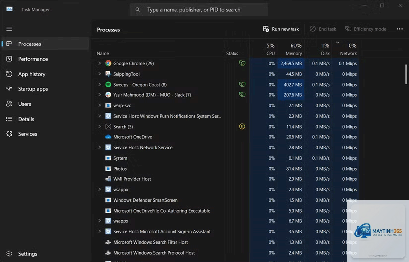
Task: Click the SnippingTool process icon
Action: 108,74
